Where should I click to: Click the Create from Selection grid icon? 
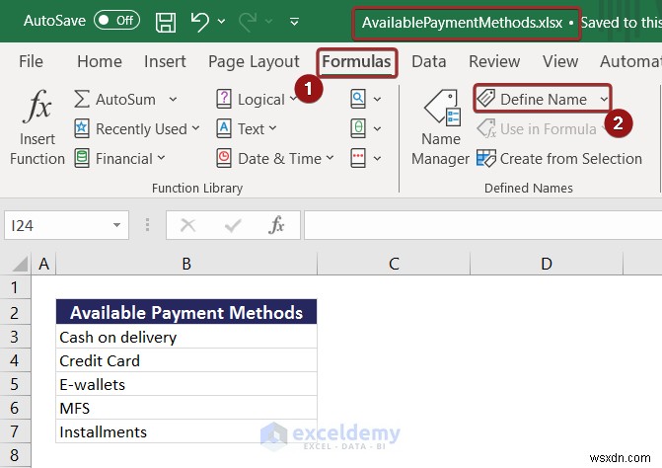[486, 158]
